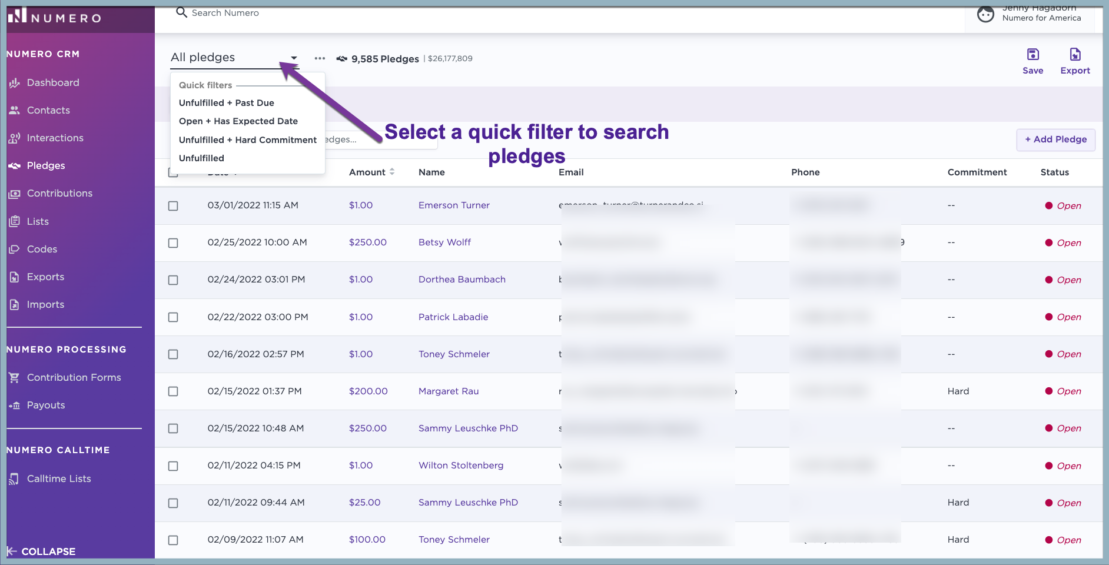The width and height of the screenshot is (1109, 565).
Task: Open the $200.00 pledge amount link
Action: [368, 391]
